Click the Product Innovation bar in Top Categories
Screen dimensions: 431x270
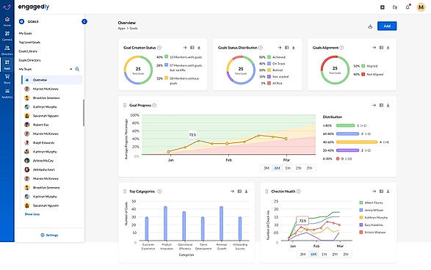point(165,223)
